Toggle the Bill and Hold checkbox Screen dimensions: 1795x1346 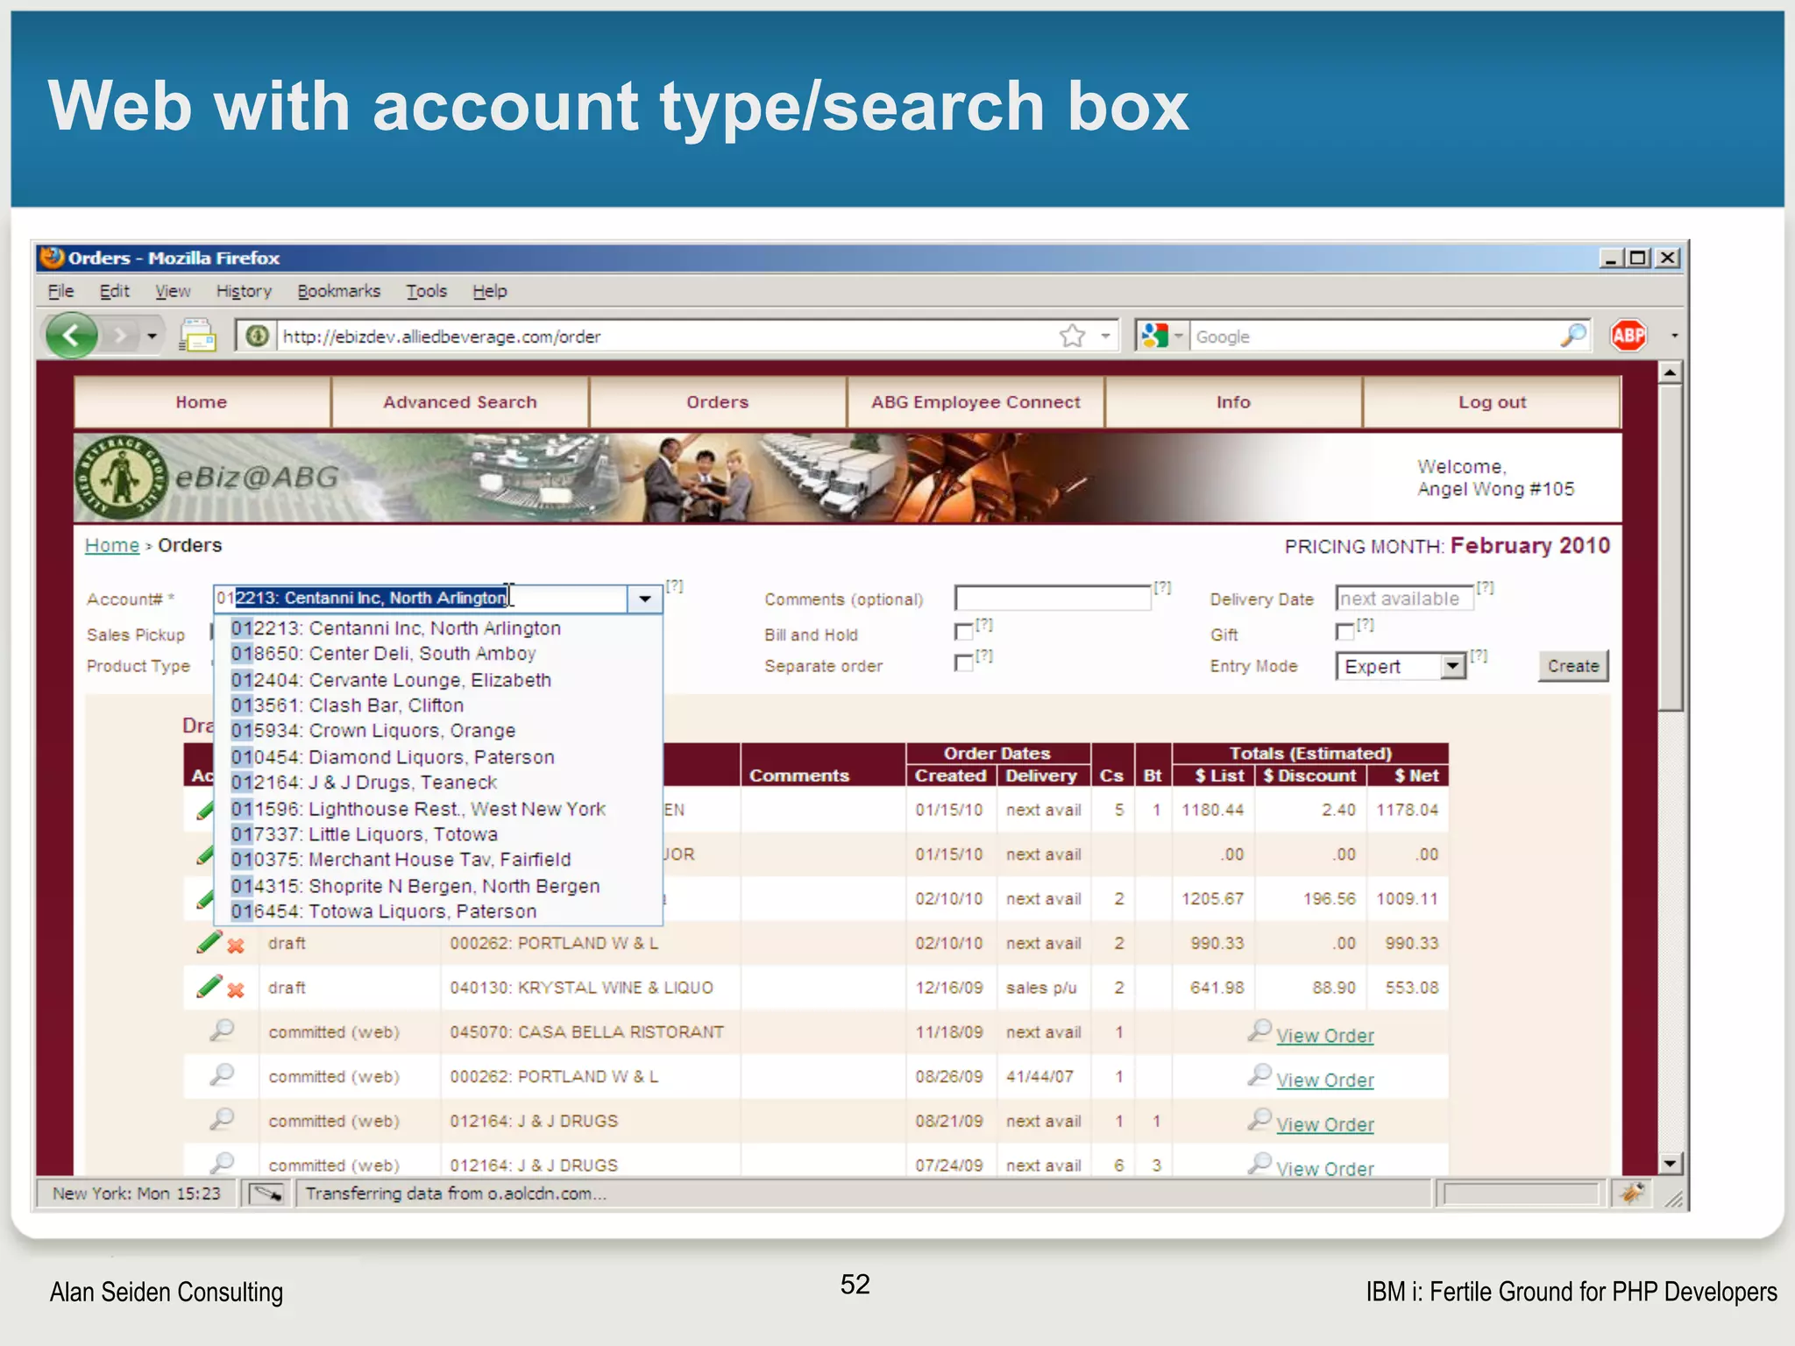point(963,632)
